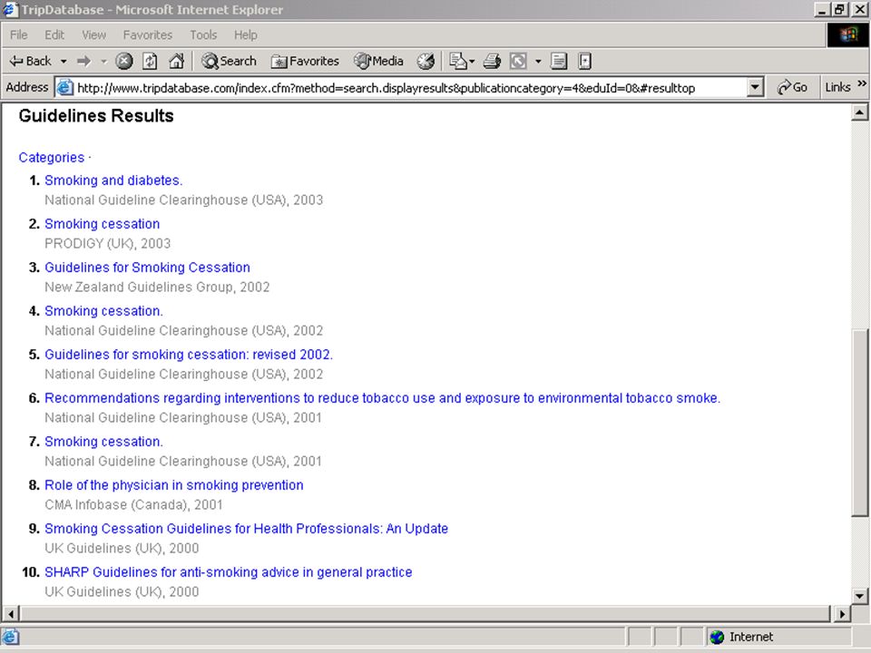The width and height of the screenshot is (871, 653).
Task: Click the horizontal scrollbar left arrow
Action: tap(11, 614)
